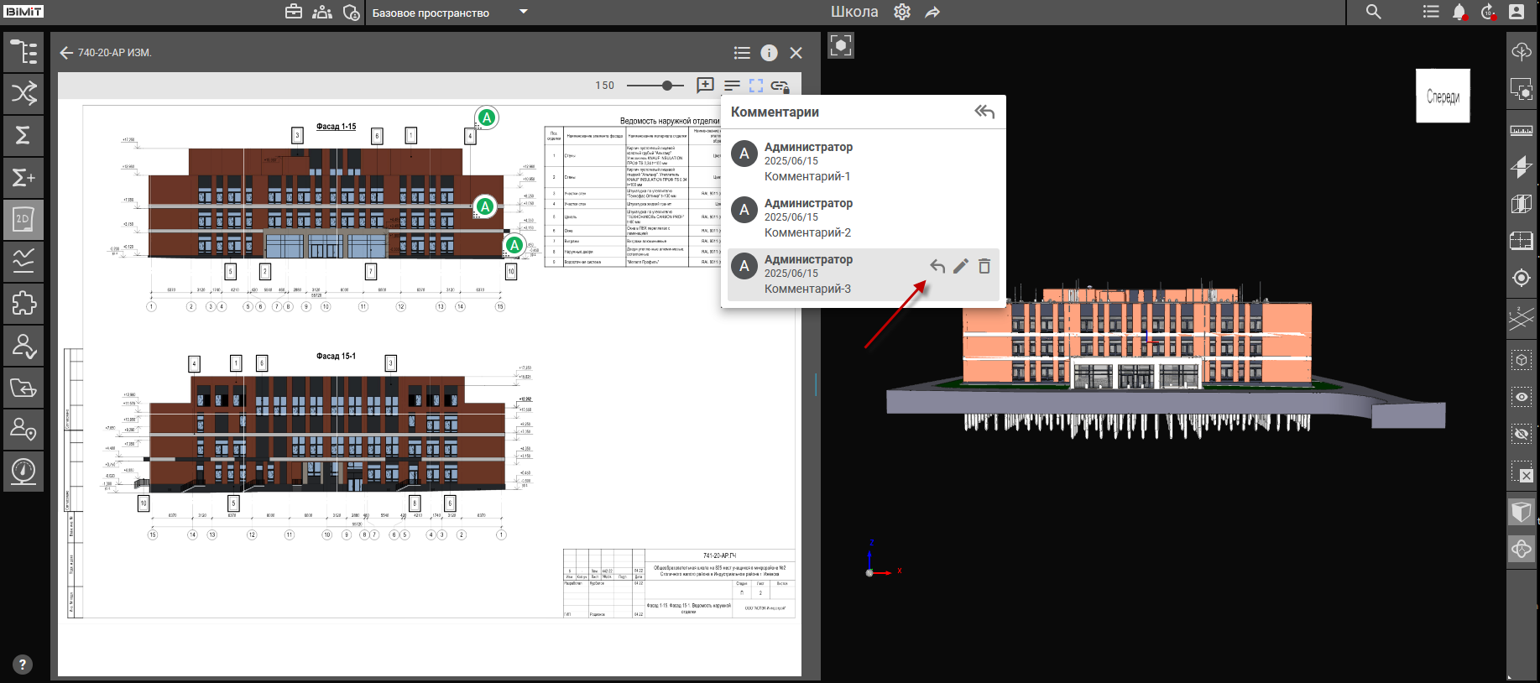Collapse the Комментарии panel with double arrow
1540x683 pixels.
point(984,112)
